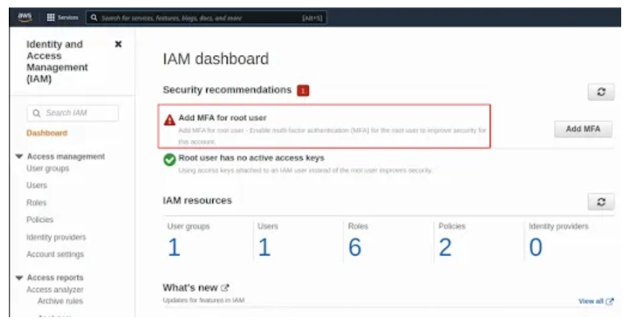630x330 pixels.
Task: Click the 'IAM dashboard' page title
Action: tap(216, 59)
